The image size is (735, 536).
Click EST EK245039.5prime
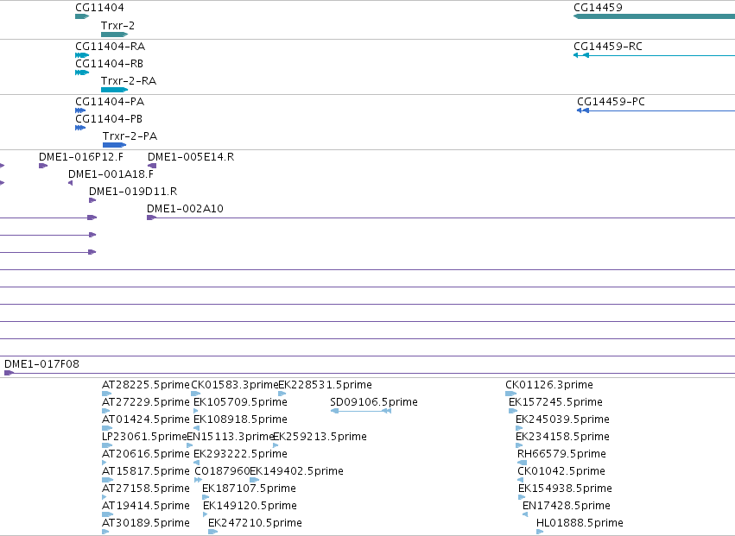click(x=562, y=419)
